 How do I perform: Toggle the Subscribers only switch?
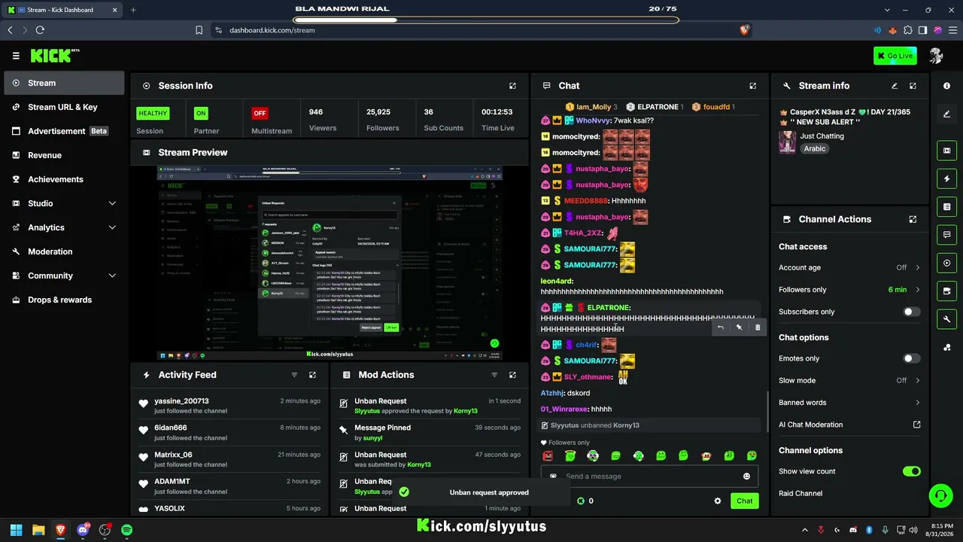pos(912,312)
